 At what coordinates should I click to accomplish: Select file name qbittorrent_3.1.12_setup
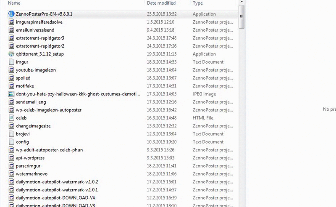(x=40, y=54)
